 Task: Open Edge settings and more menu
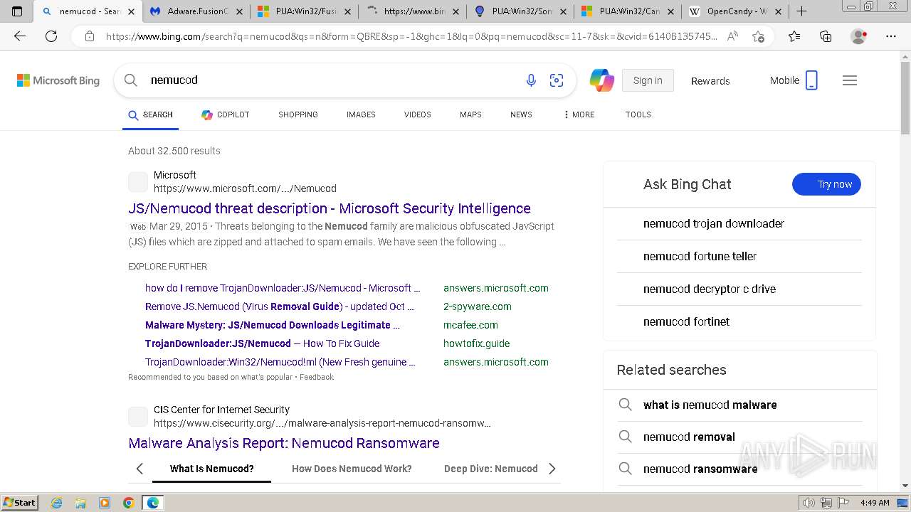coord(891,36)
